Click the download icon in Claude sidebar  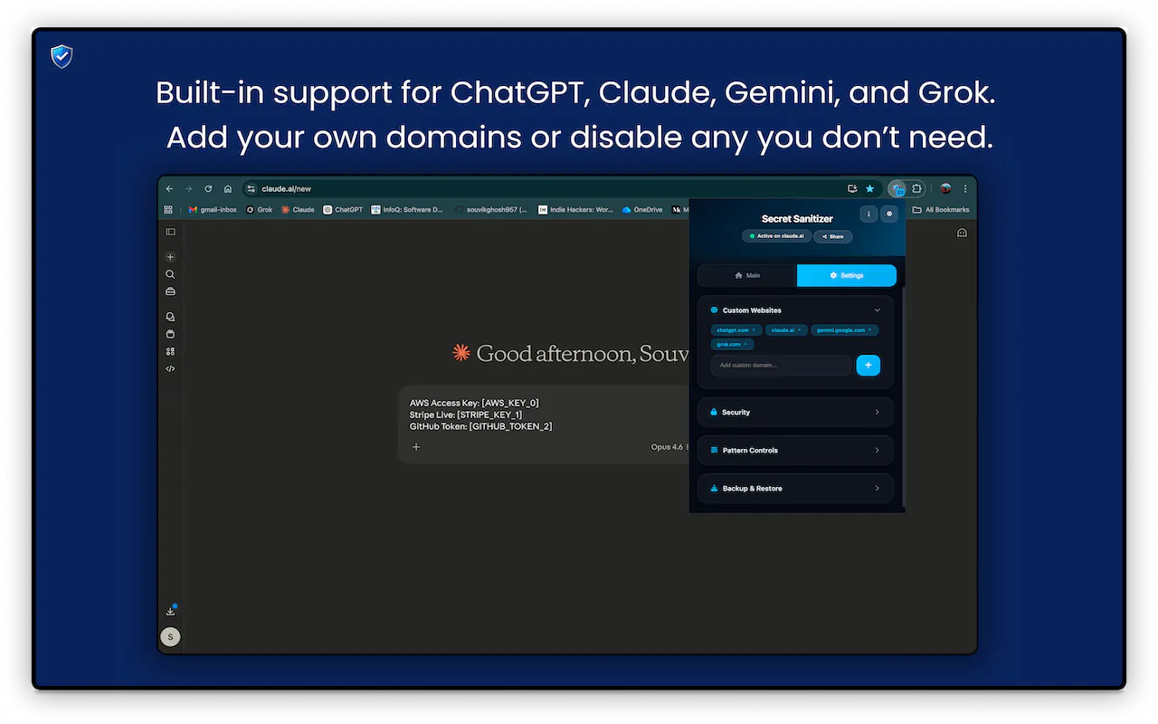(170, 611)
